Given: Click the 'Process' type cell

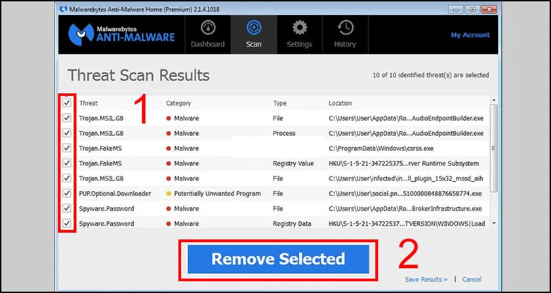Looking at the screenshot, I should (284, 133).
